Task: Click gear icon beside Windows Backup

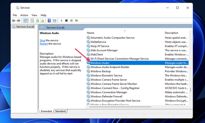Action: pyautogui.click(x=88, y=71)
